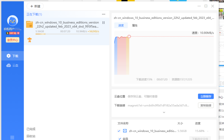Open 回收站 recycle bin
This screenshot has height=140, width=224.
[x=31, y=136]
